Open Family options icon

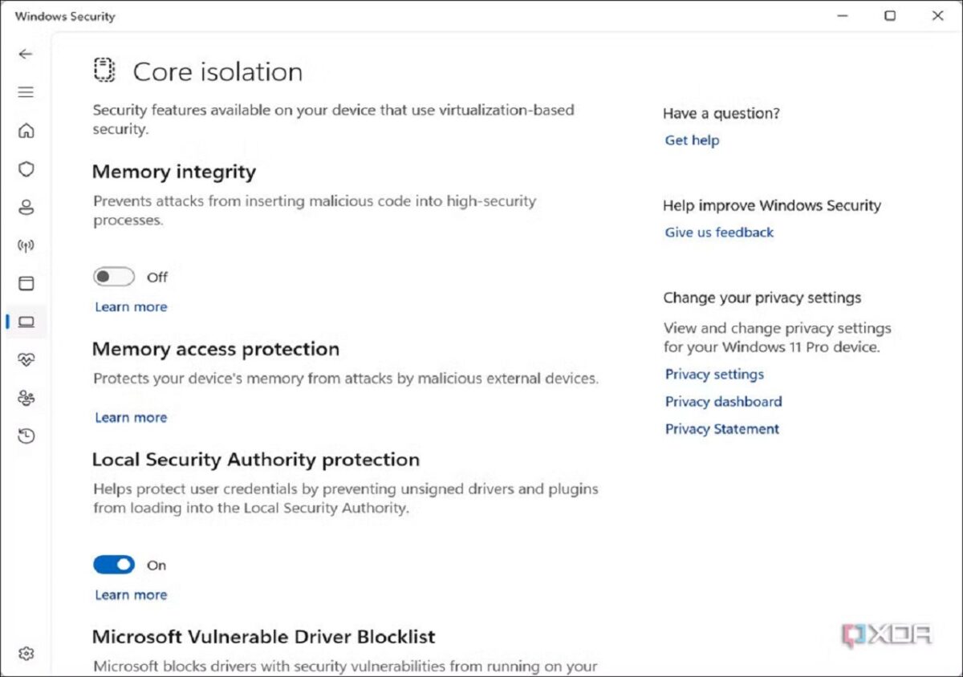tap(26, 398)
